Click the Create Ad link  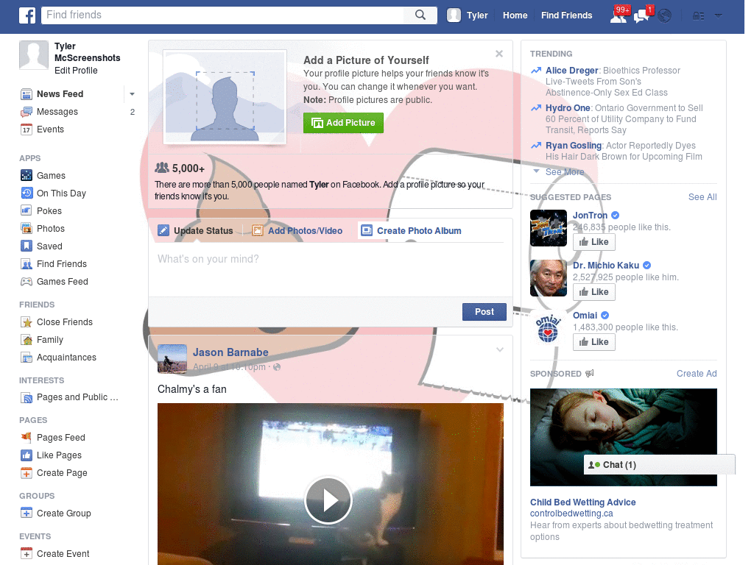pos(697,373)
